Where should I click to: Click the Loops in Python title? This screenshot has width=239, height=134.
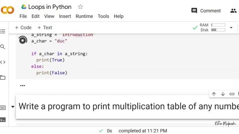(x=50, y=7)
